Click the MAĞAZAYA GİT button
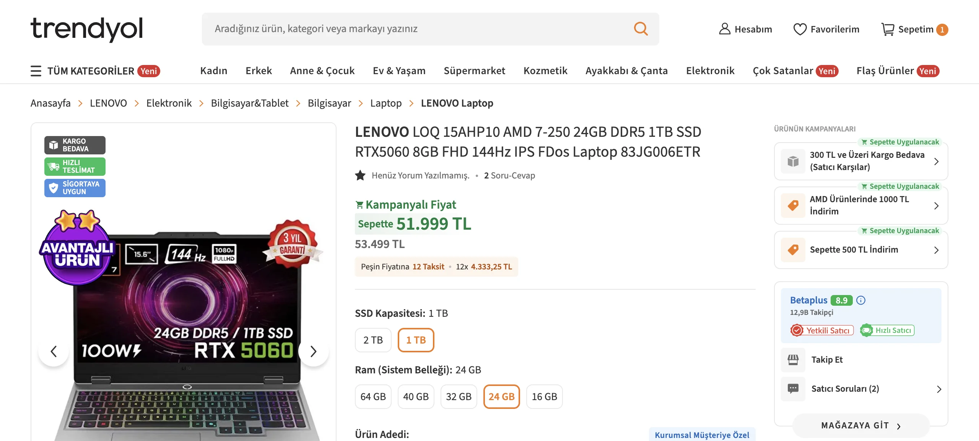The height and width of the screenshot is (441, 979). point(861,426)
